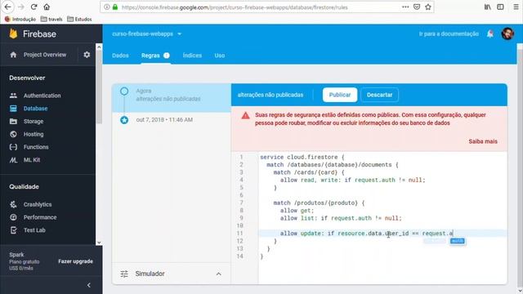The height and width of the screenshot is (294, 523).
Task: Open Hosting globe icon
Action: (13, 134)
